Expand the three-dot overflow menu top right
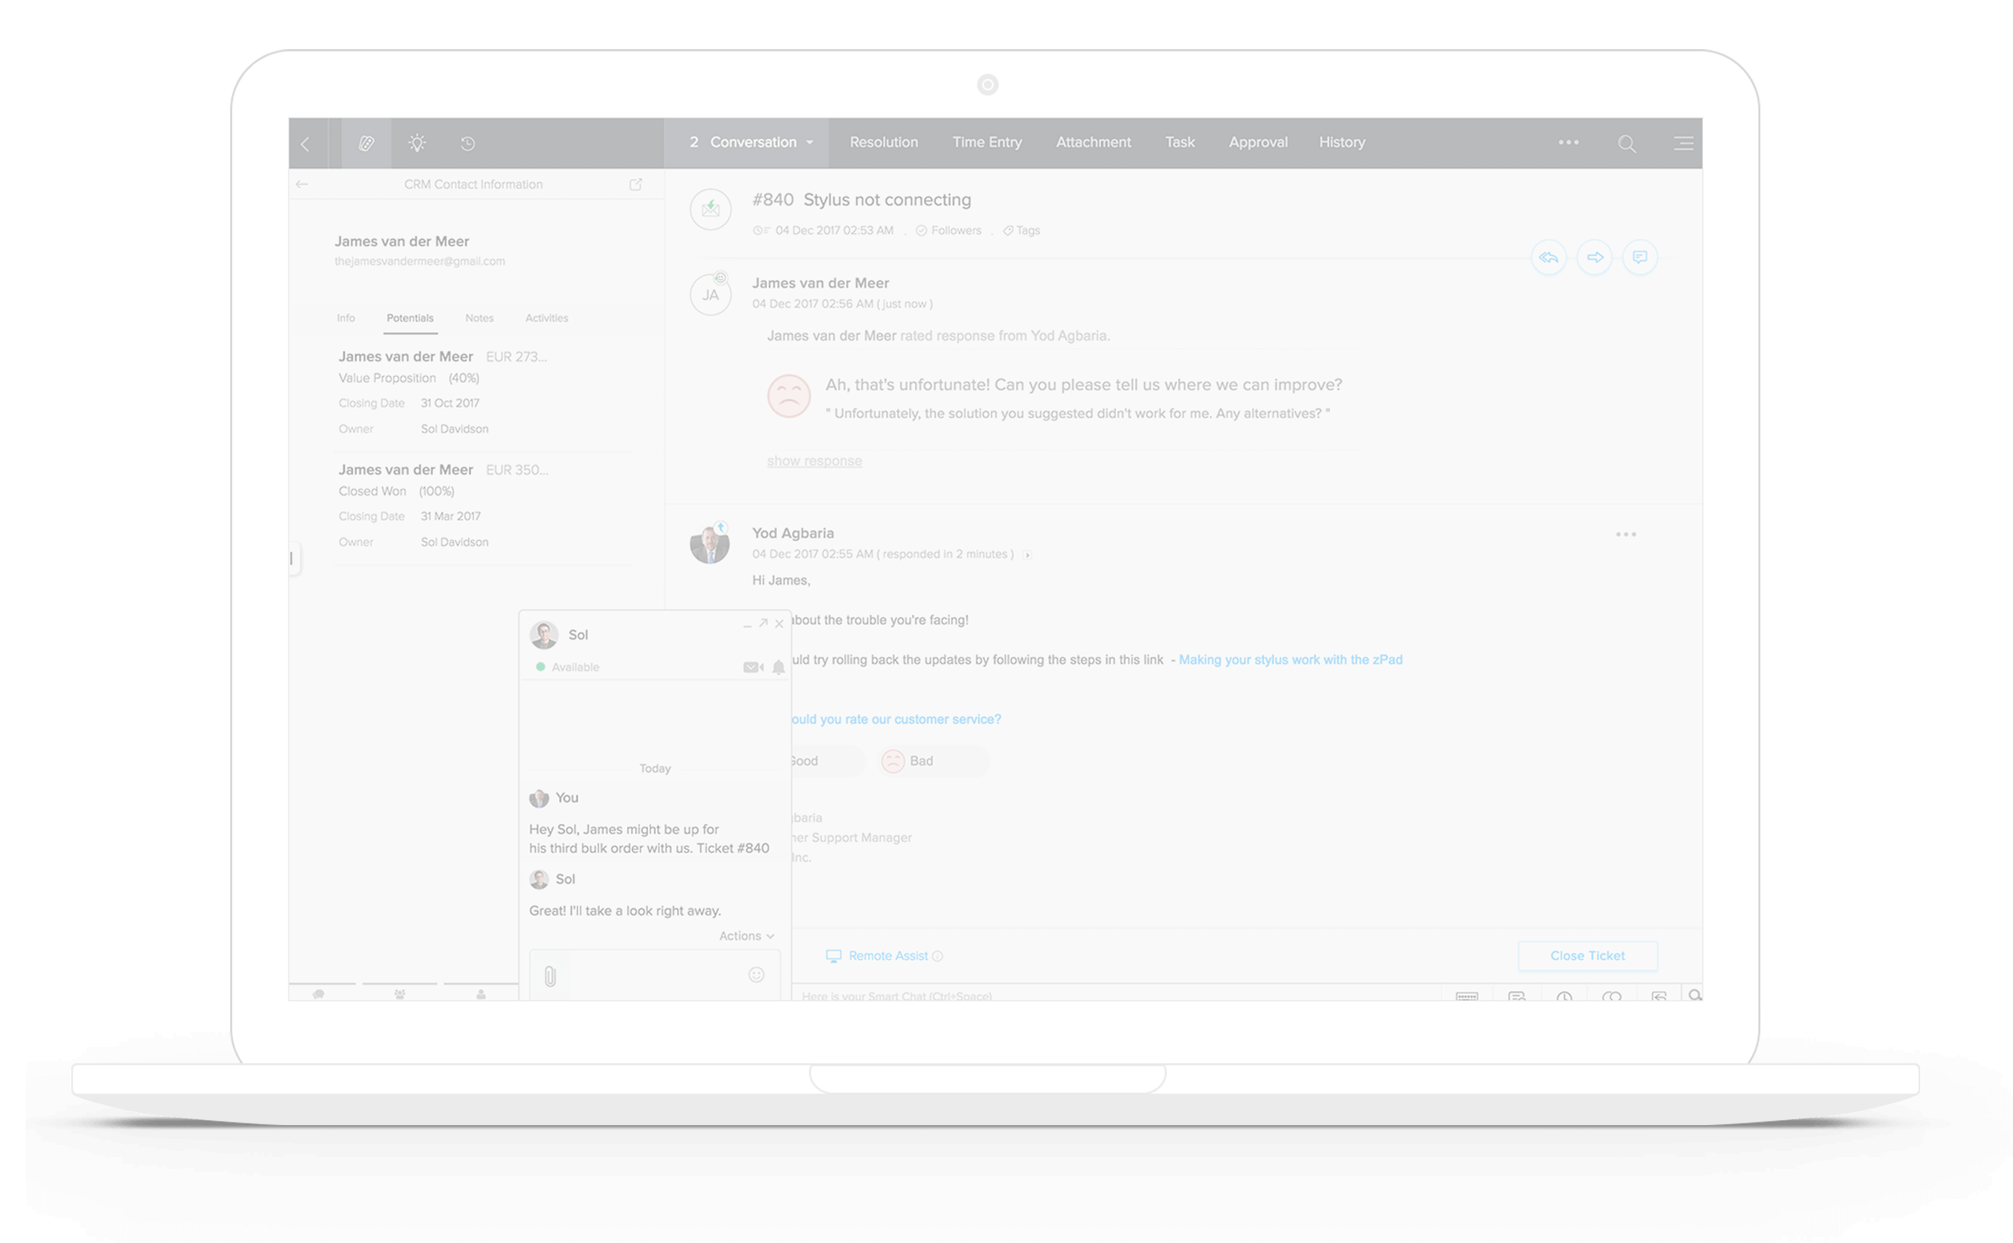Viewport: 2013px width, 1243px height. (1569, 141)
